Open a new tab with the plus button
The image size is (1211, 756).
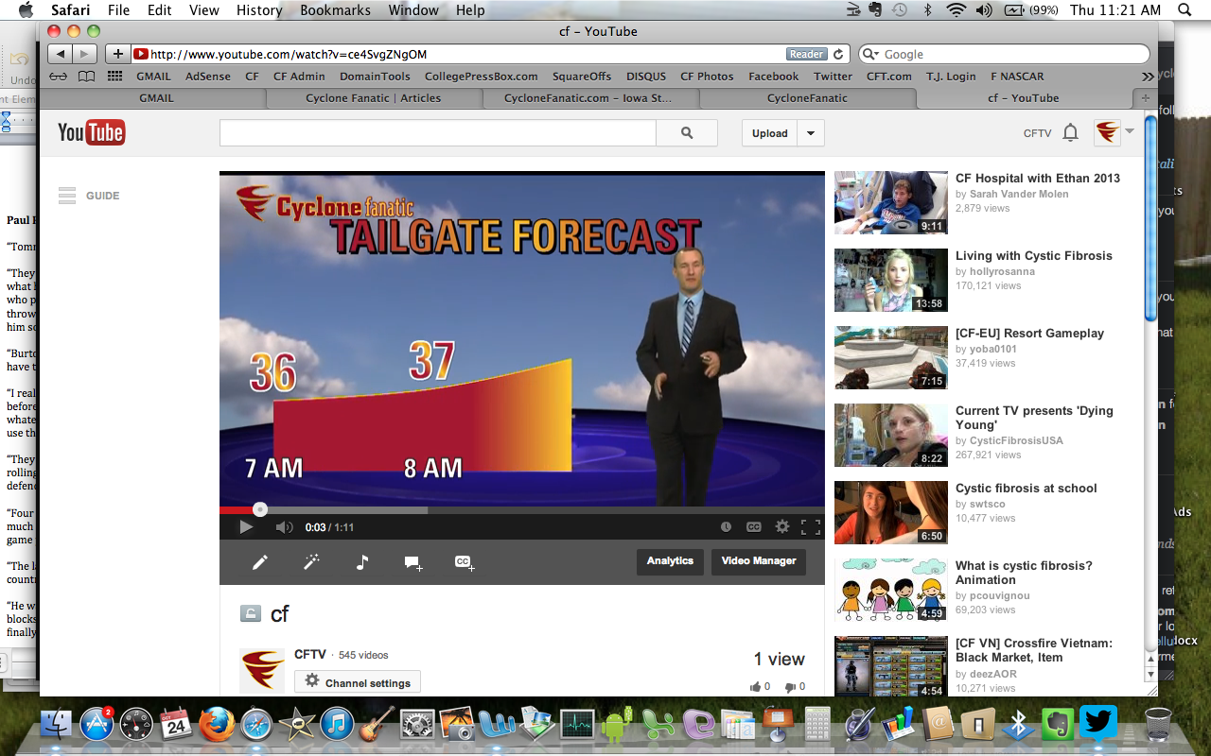click(1146, 97)
